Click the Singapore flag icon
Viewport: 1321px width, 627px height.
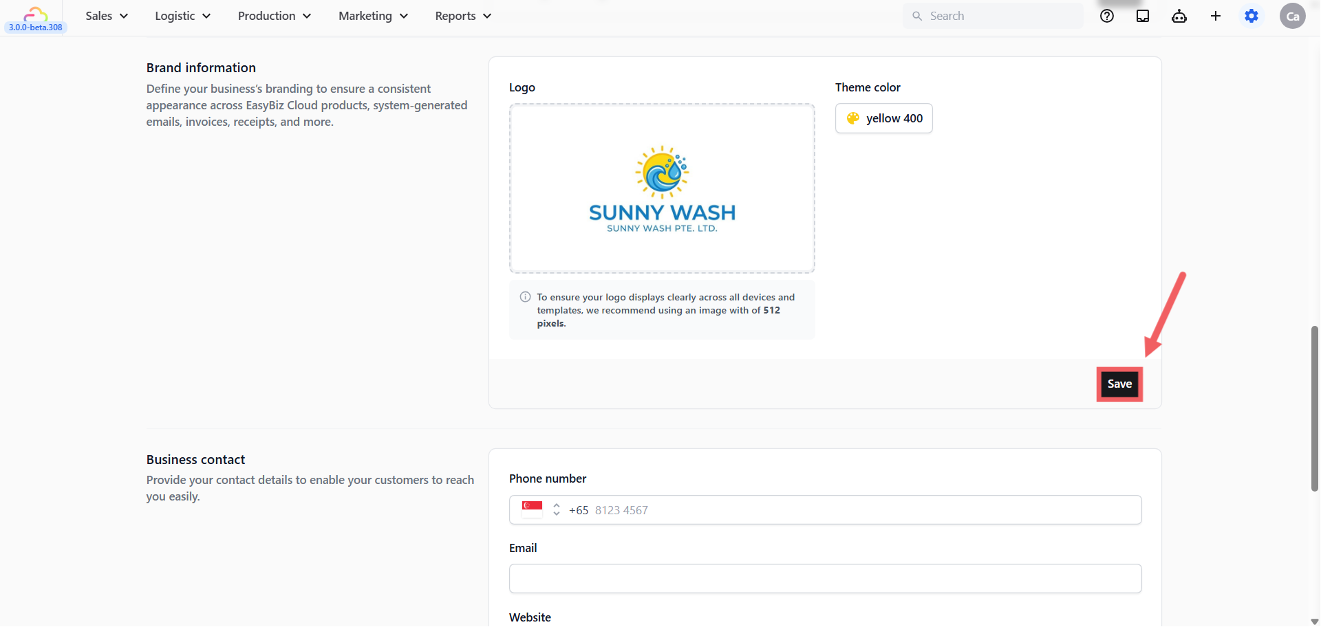pos(532,509)
